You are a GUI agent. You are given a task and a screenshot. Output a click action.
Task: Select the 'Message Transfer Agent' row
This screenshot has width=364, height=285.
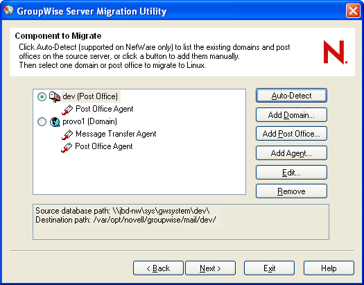(x=116, y=134)
